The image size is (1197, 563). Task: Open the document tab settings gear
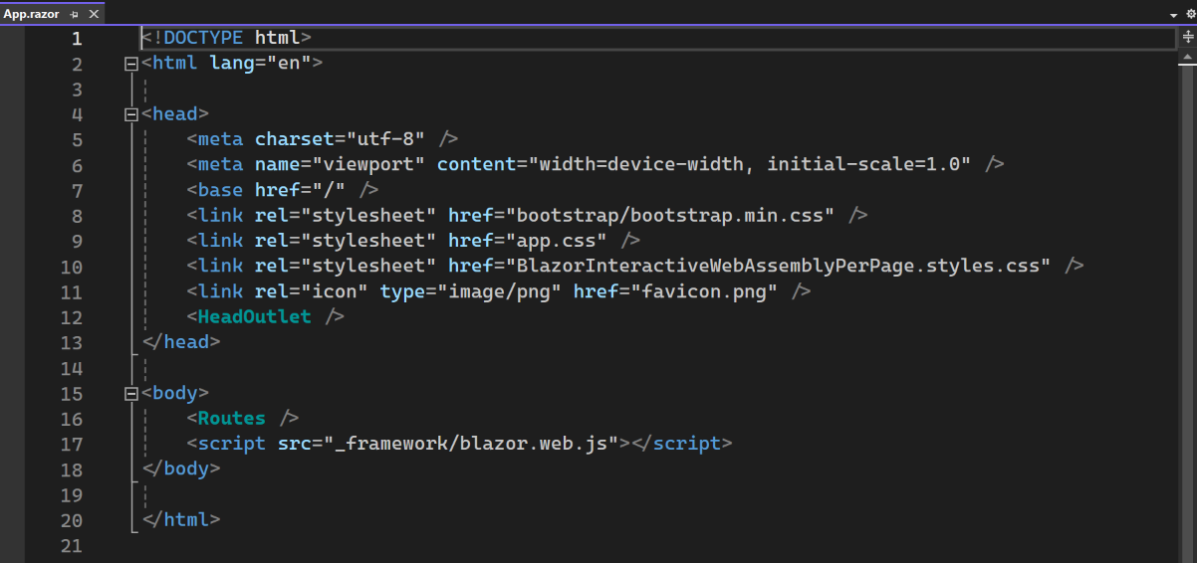click(1189, 15)
